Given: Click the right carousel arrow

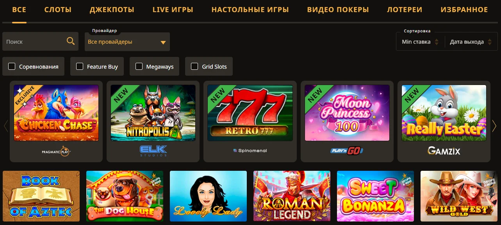Looking at the screenshot, I should (x=494, y=126).
